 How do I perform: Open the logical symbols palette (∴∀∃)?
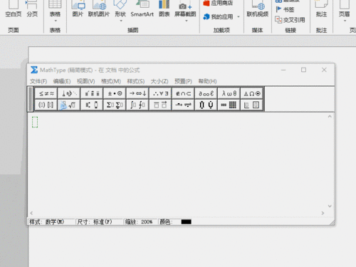[160, 93]
